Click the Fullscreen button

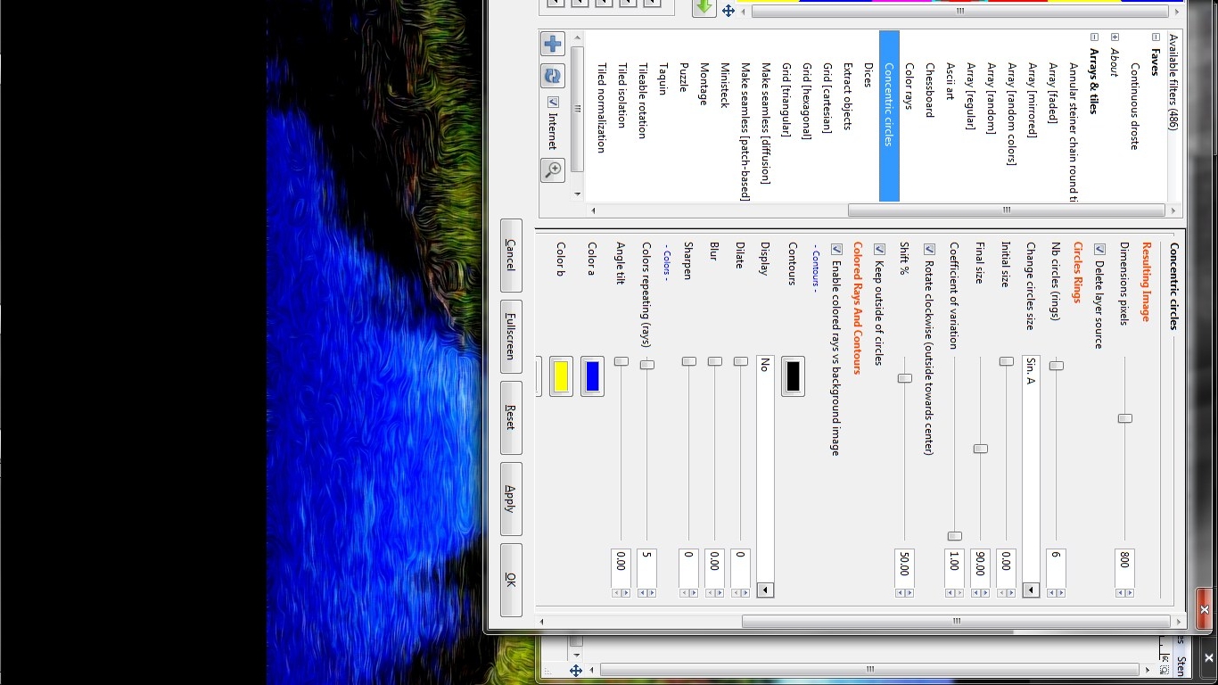[x=511, y=336]
